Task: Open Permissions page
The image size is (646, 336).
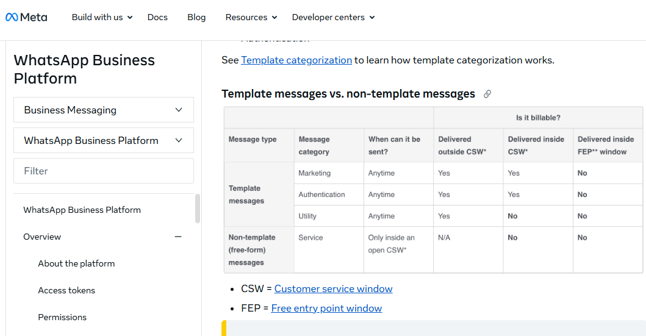Action: pos(62,317)
